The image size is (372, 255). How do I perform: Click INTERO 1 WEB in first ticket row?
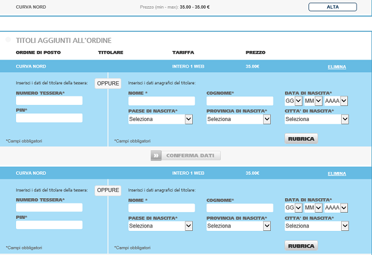(x=188, y=66)
